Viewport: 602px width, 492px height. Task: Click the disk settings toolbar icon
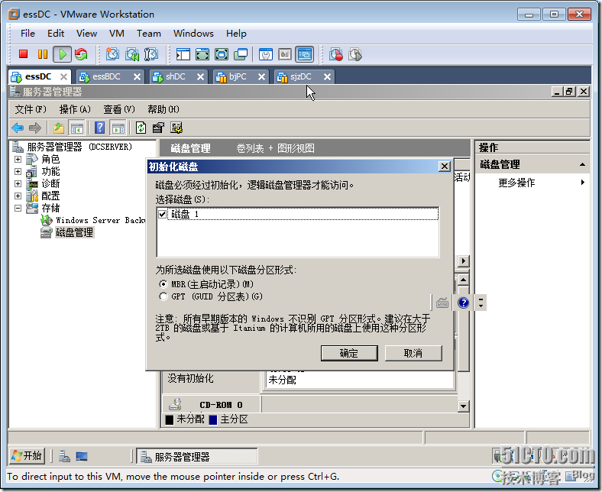coord(176,128)
